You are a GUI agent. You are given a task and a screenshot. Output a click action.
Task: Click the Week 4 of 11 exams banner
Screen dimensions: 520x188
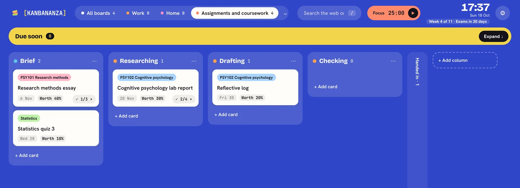458,21
